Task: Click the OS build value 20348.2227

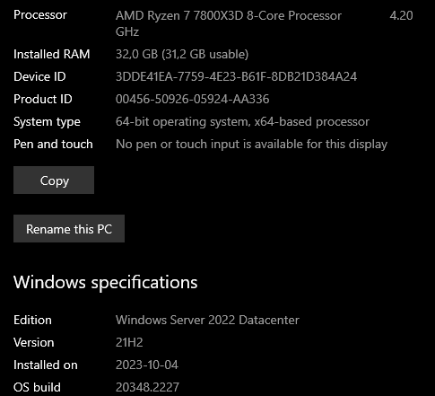Action: point(147,387)
